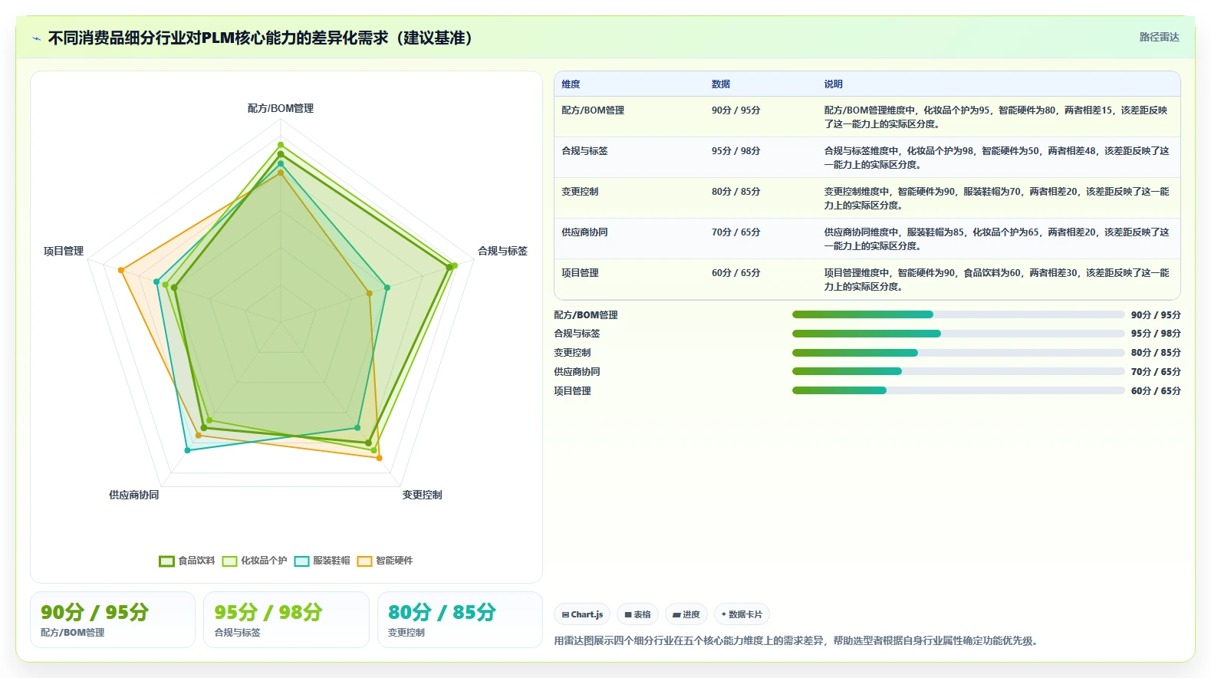Click the 项目管理 progress bar
Viewport: 1211px width, 678px height.
[959, 390]
